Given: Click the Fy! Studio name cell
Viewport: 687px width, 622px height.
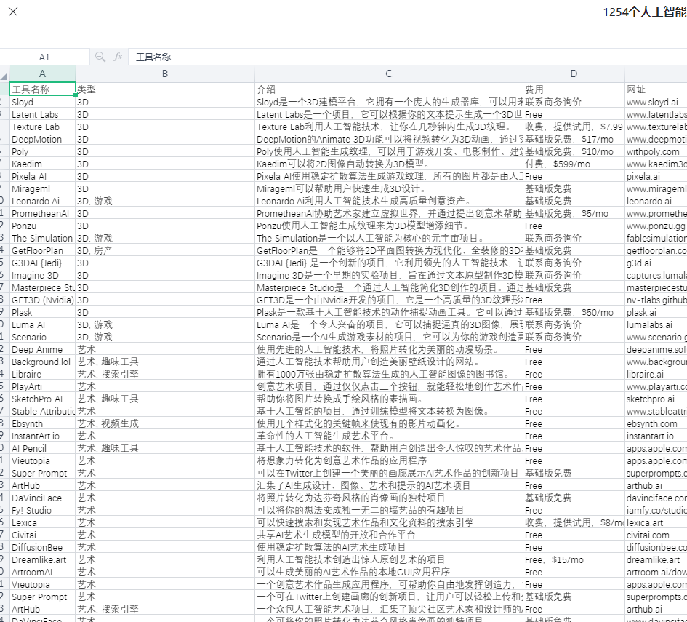Looking at the screenshot, I should point(42,510).
